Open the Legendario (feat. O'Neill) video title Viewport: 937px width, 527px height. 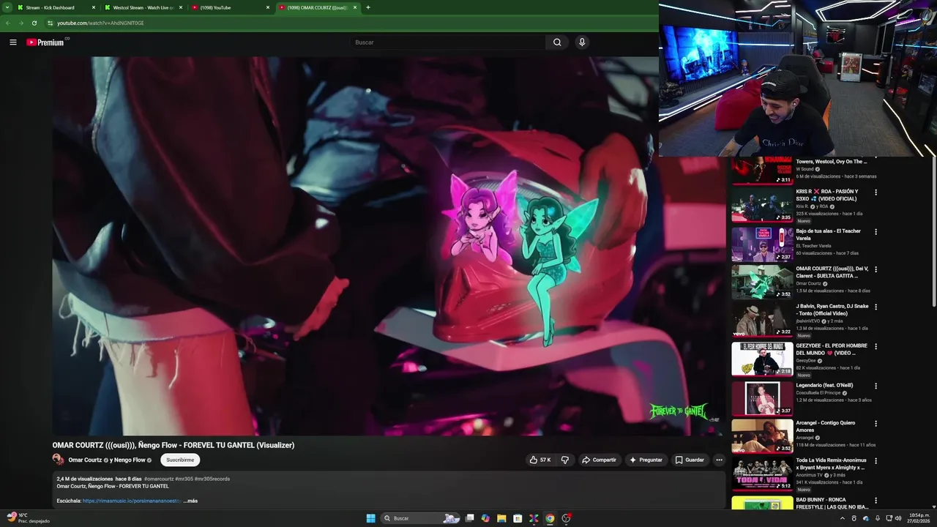pyautogui.click(x=824, y=385)
